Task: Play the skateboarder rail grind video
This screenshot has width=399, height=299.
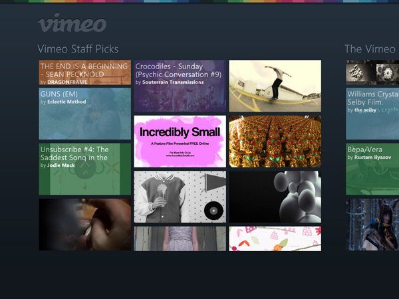Action: coord(275,86)
